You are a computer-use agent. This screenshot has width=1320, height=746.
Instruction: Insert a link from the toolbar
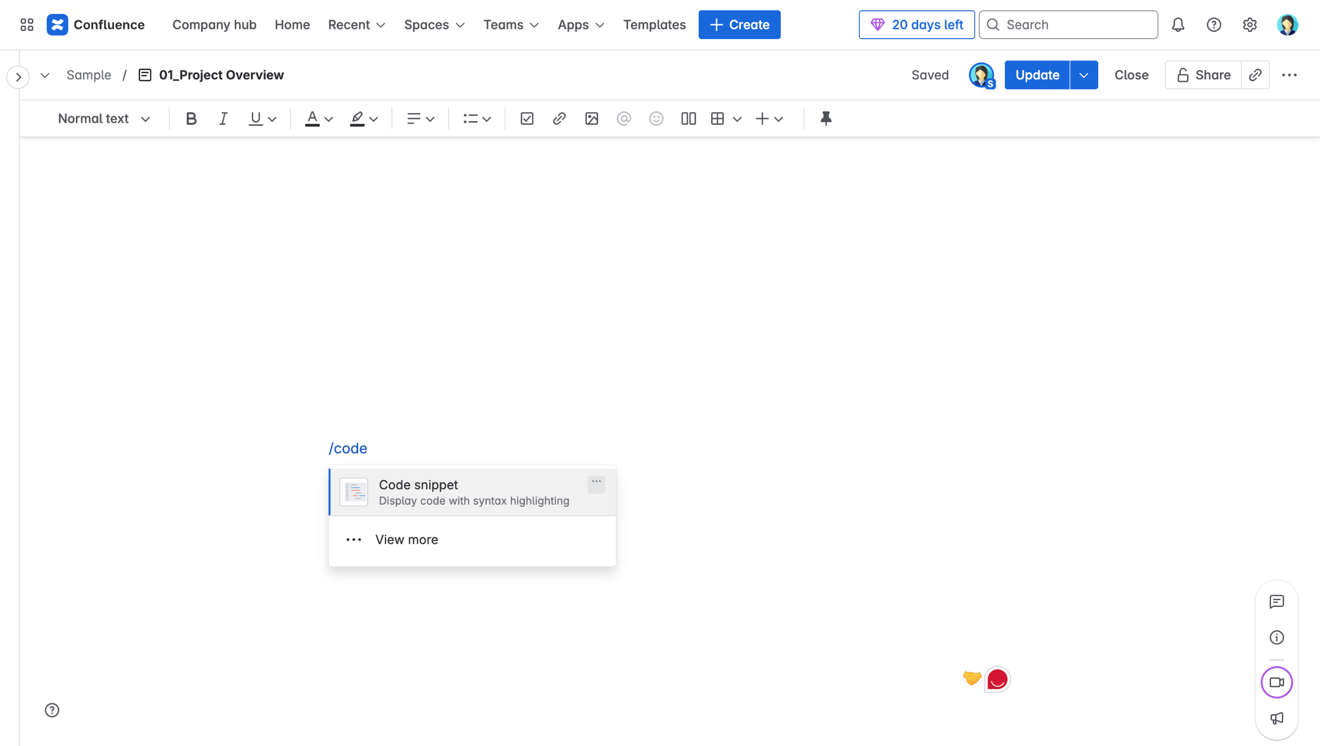pyautogui.click(x=559, y=119)
